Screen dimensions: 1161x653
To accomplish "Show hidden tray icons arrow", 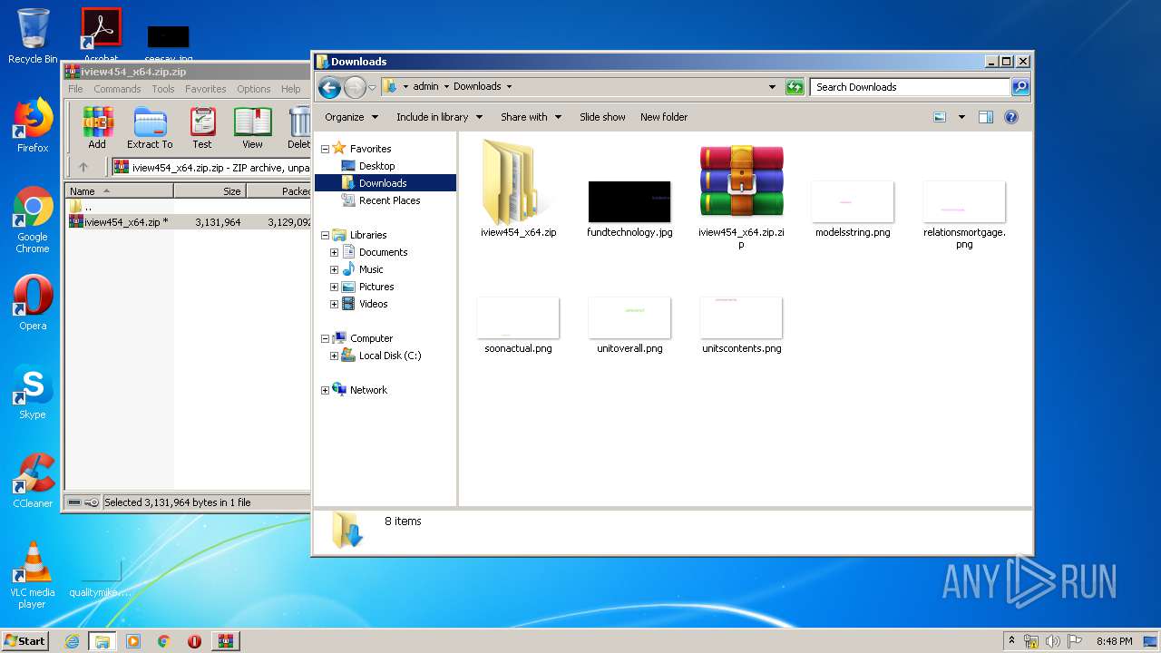I will tap(1011, 641).
